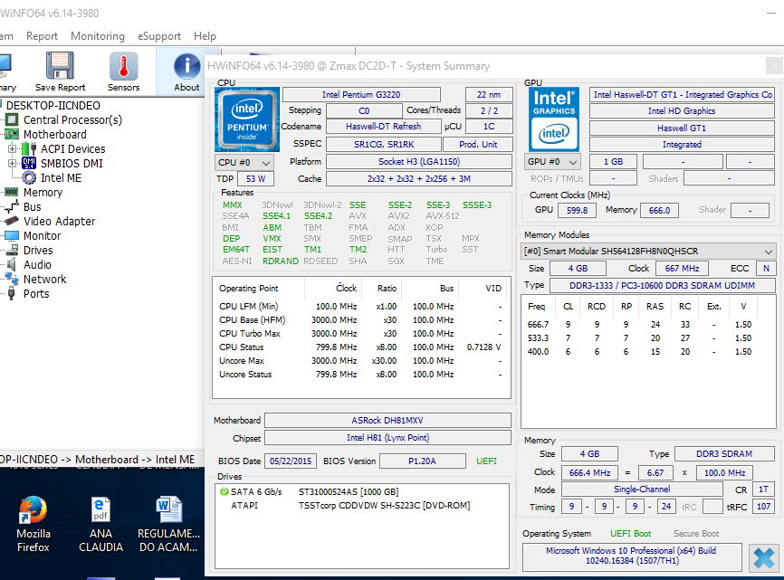Click the Windows 10 Professional OS field
This screenshot has width=784, height=580.
[x=632, y=556]
